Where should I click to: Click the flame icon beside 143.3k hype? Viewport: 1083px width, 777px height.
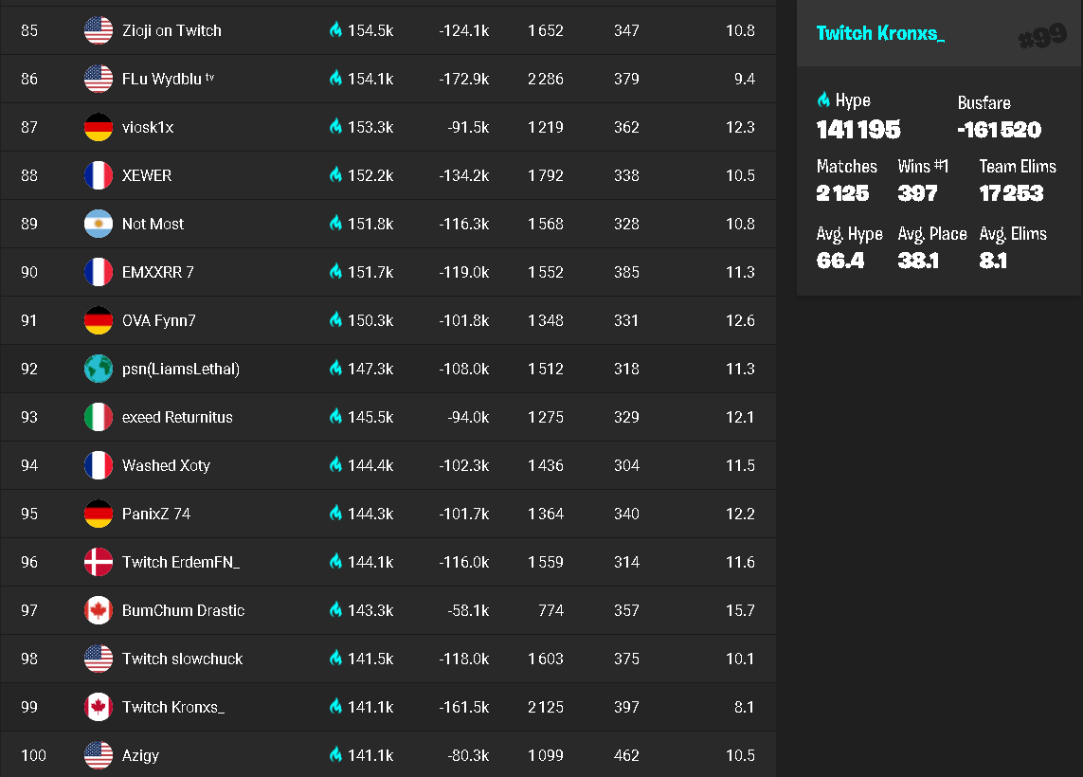point(335,610)
